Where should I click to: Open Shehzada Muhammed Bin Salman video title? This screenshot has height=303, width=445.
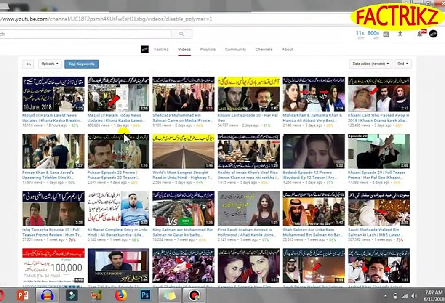click(x=183, y=118)
